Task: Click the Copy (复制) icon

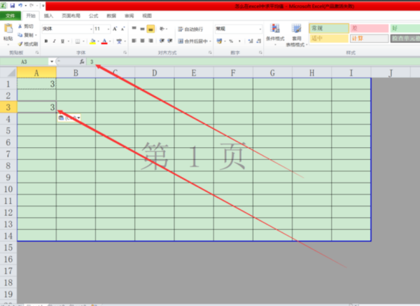Action: pyautogui.click(x=20, y=35)
